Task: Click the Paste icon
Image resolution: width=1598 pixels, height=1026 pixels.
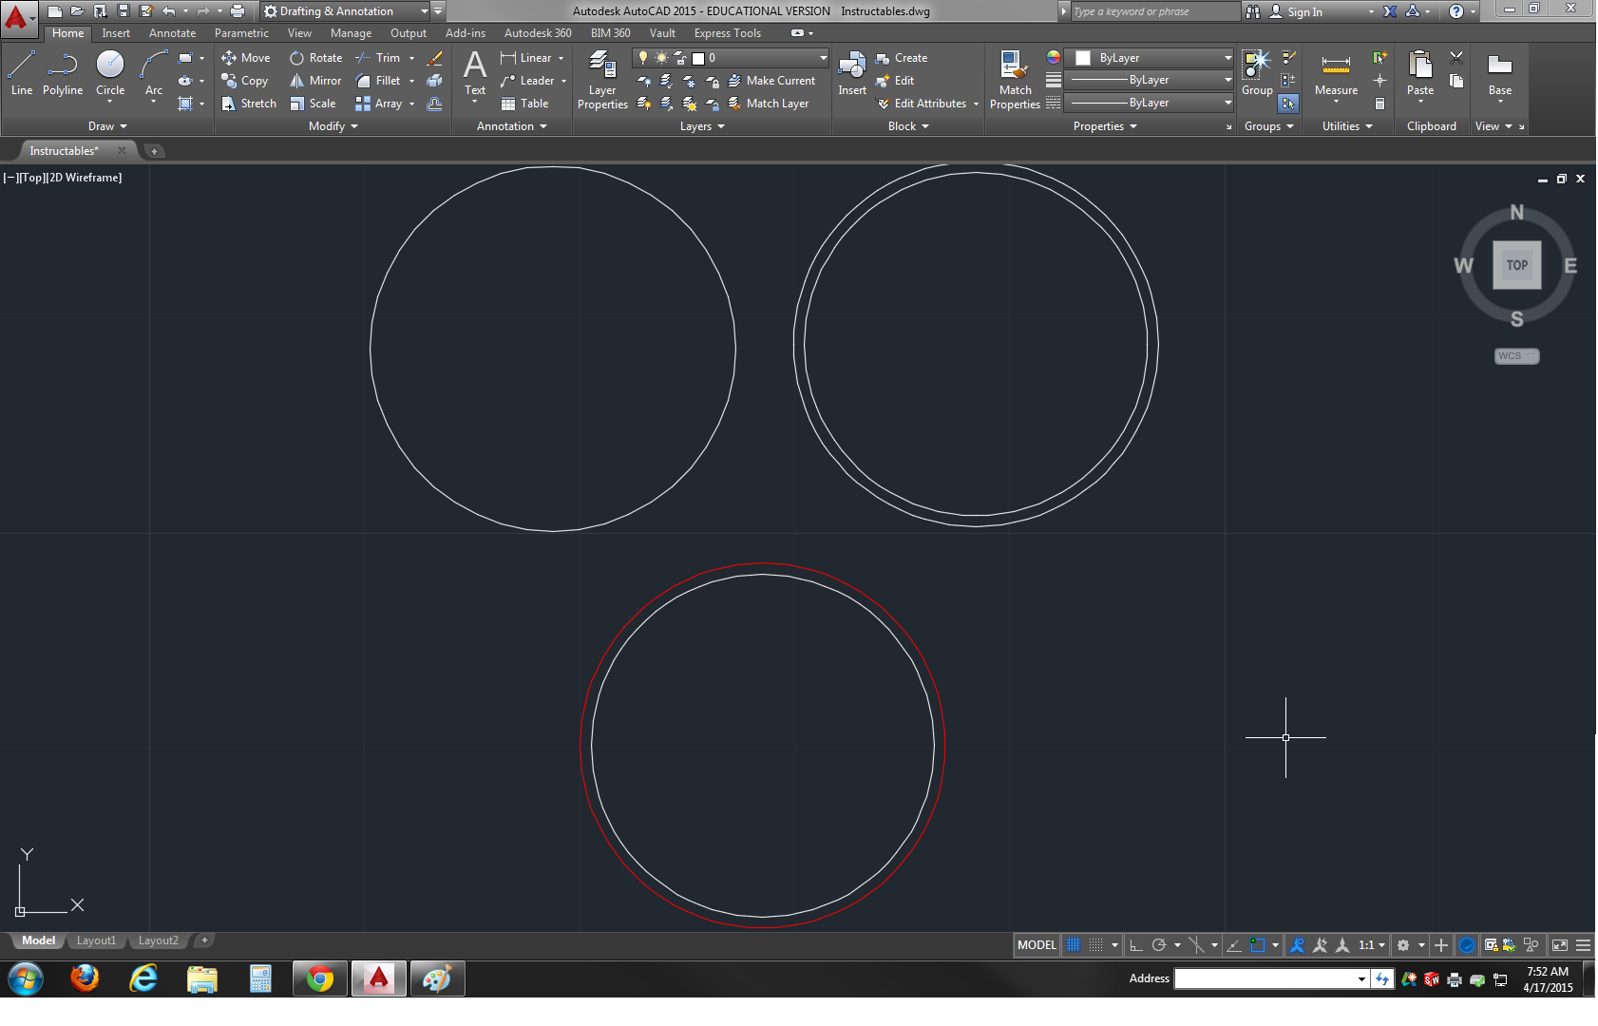Action: click(1420, 73)
